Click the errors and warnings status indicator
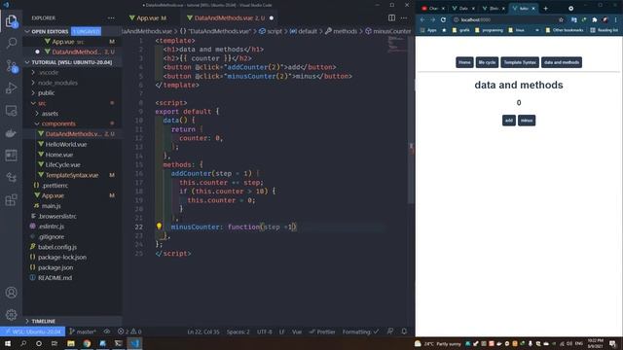 pyautogui.click(x=129, y=332)
